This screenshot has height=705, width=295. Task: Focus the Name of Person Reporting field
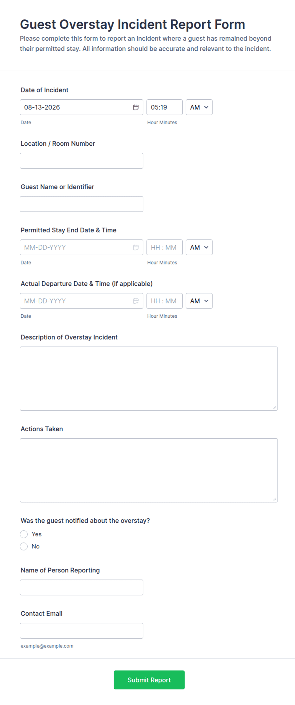(82, 588)
